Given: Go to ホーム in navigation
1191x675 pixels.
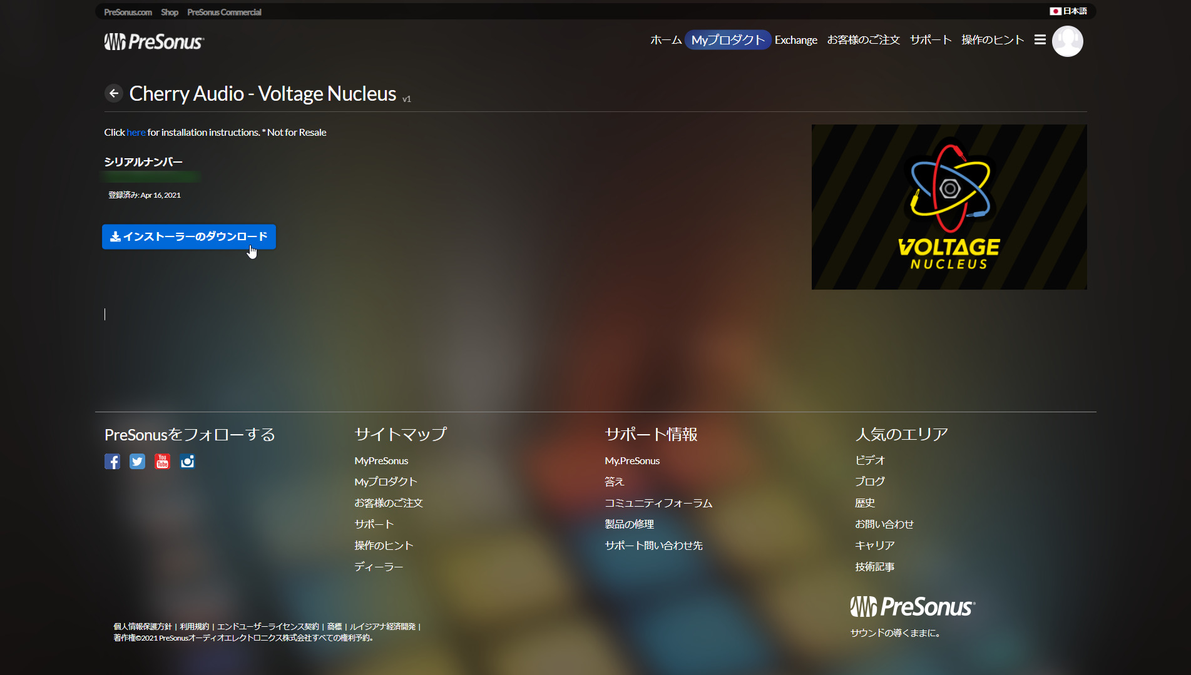Looking at the screenshot, I should (666, 40).
